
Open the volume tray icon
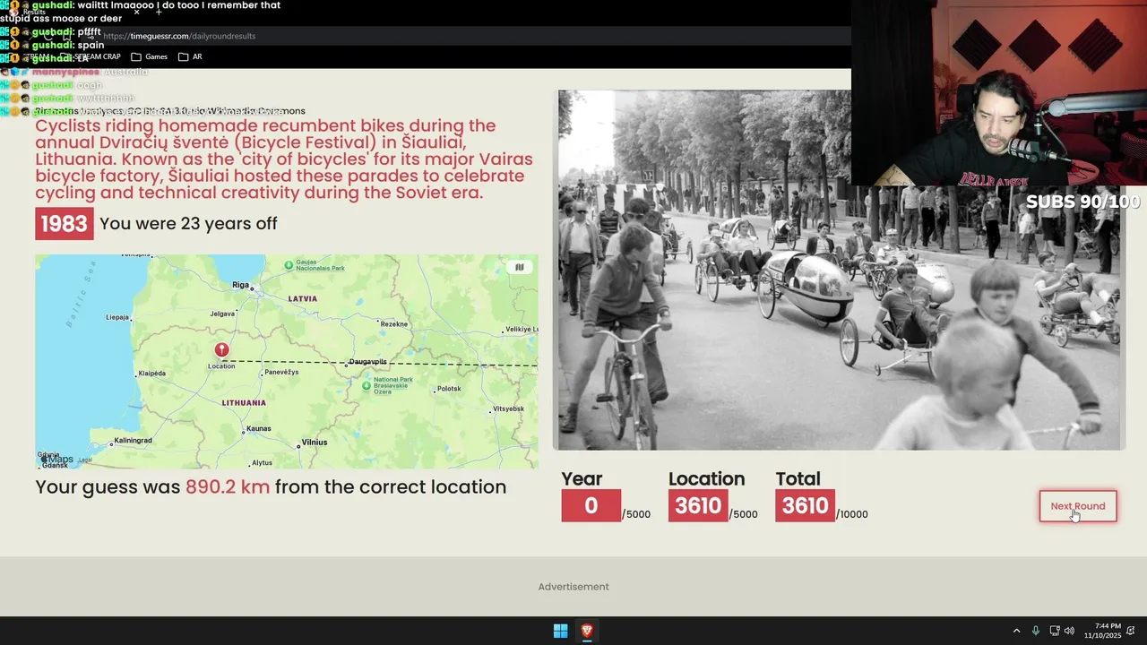(x=1071, y=631)
